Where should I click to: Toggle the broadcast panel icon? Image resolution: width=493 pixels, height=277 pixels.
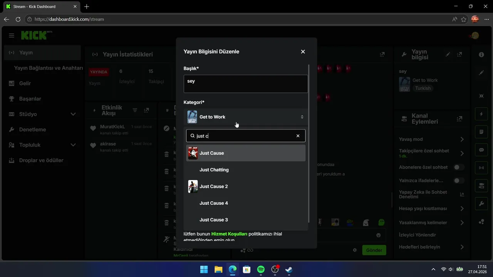[481, 168]
